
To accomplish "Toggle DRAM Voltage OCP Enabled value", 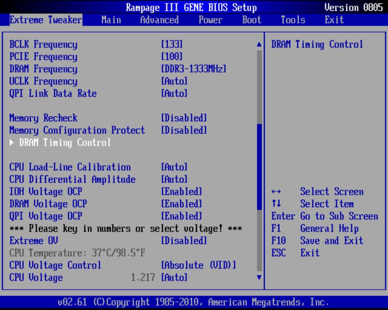I will (x=181, y=204).
